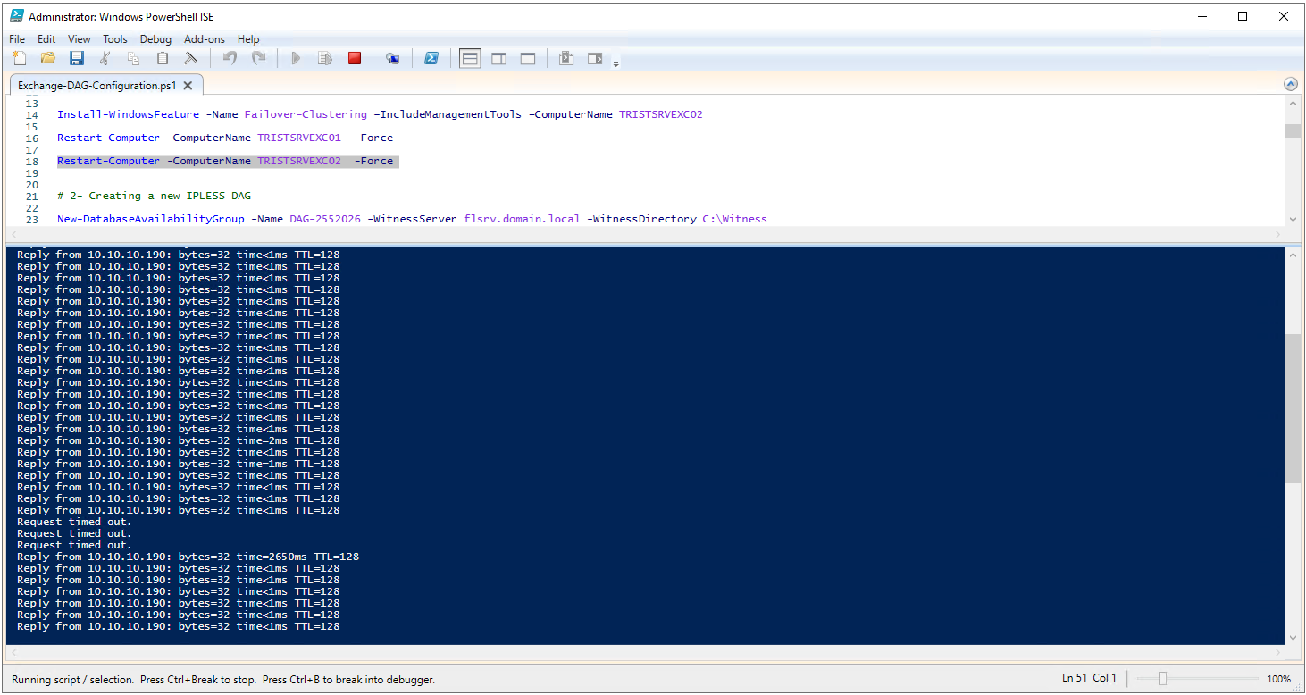Image resolution: width=1306 pixels, height=695 pixels.
Task: Show Command Add-on pane icon
Action: 595,58
